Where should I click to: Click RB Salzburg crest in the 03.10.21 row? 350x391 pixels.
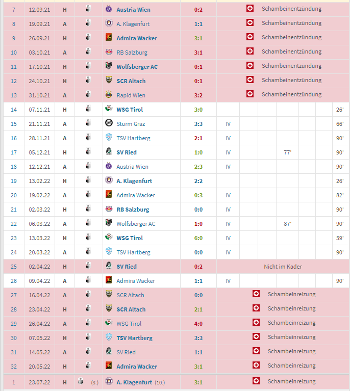109,52
